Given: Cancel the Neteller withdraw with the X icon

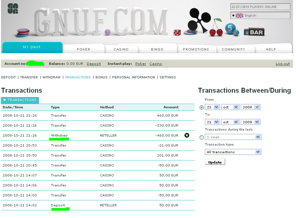Looking at the screenshot, I should coord(187,135).
